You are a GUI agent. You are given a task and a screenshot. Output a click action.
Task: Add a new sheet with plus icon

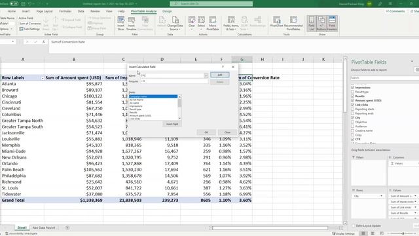coord(67,227)
